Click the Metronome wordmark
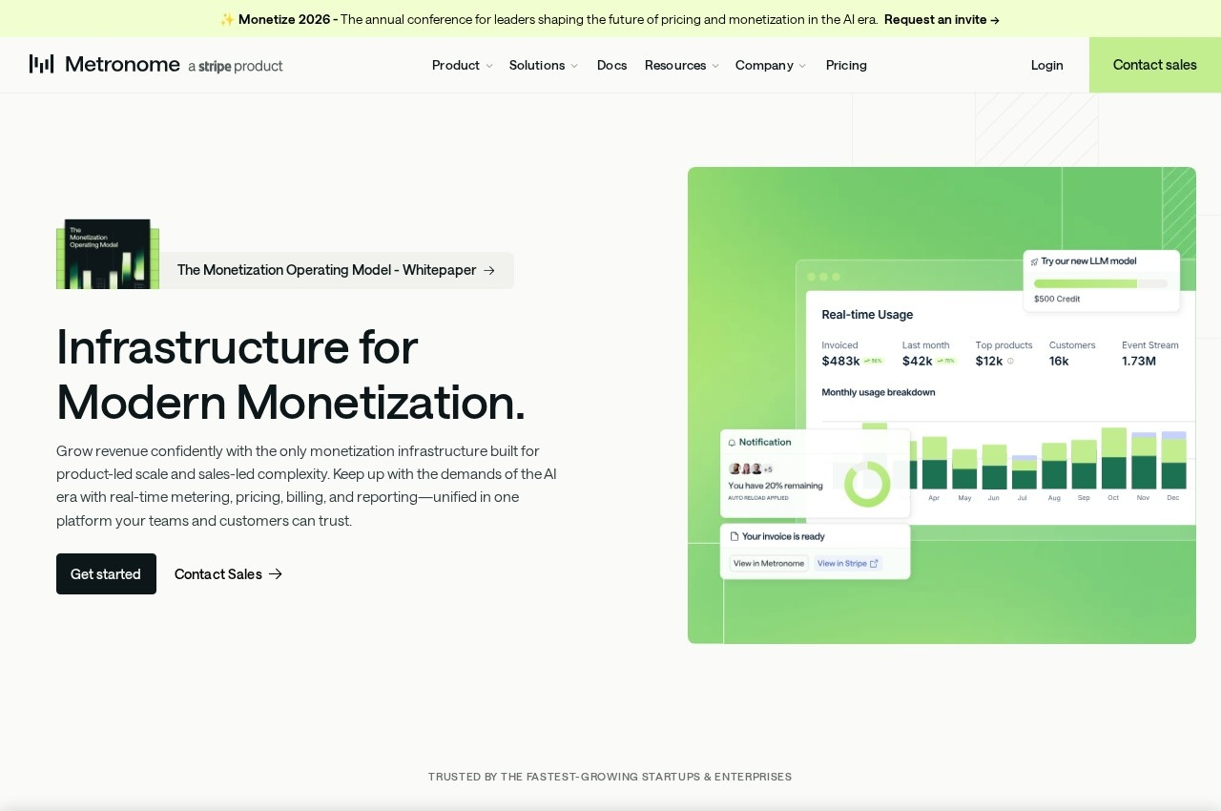This screenshot has width=1221, height=811. tap(122, 64)
